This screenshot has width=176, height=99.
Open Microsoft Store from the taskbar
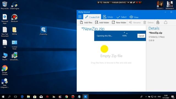click(x=35, y=97)
